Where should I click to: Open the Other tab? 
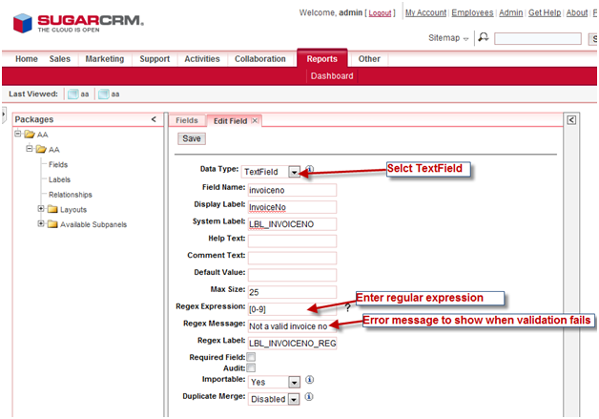tap(369, 59)
